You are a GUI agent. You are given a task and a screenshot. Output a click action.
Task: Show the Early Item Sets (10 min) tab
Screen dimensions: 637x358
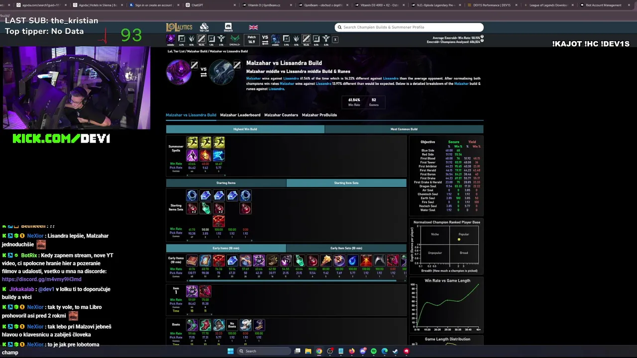click(346, 248)
